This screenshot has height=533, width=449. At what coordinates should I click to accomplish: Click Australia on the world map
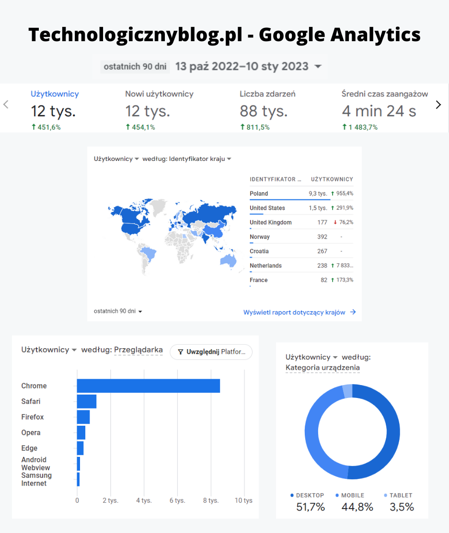[x=228, y=261]
